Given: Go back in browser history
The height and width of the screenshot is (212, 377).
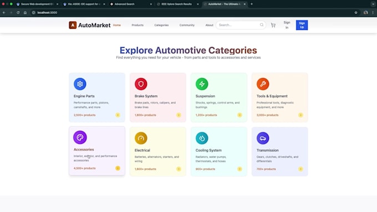Looking at the screenshot, I should (4, 13).
